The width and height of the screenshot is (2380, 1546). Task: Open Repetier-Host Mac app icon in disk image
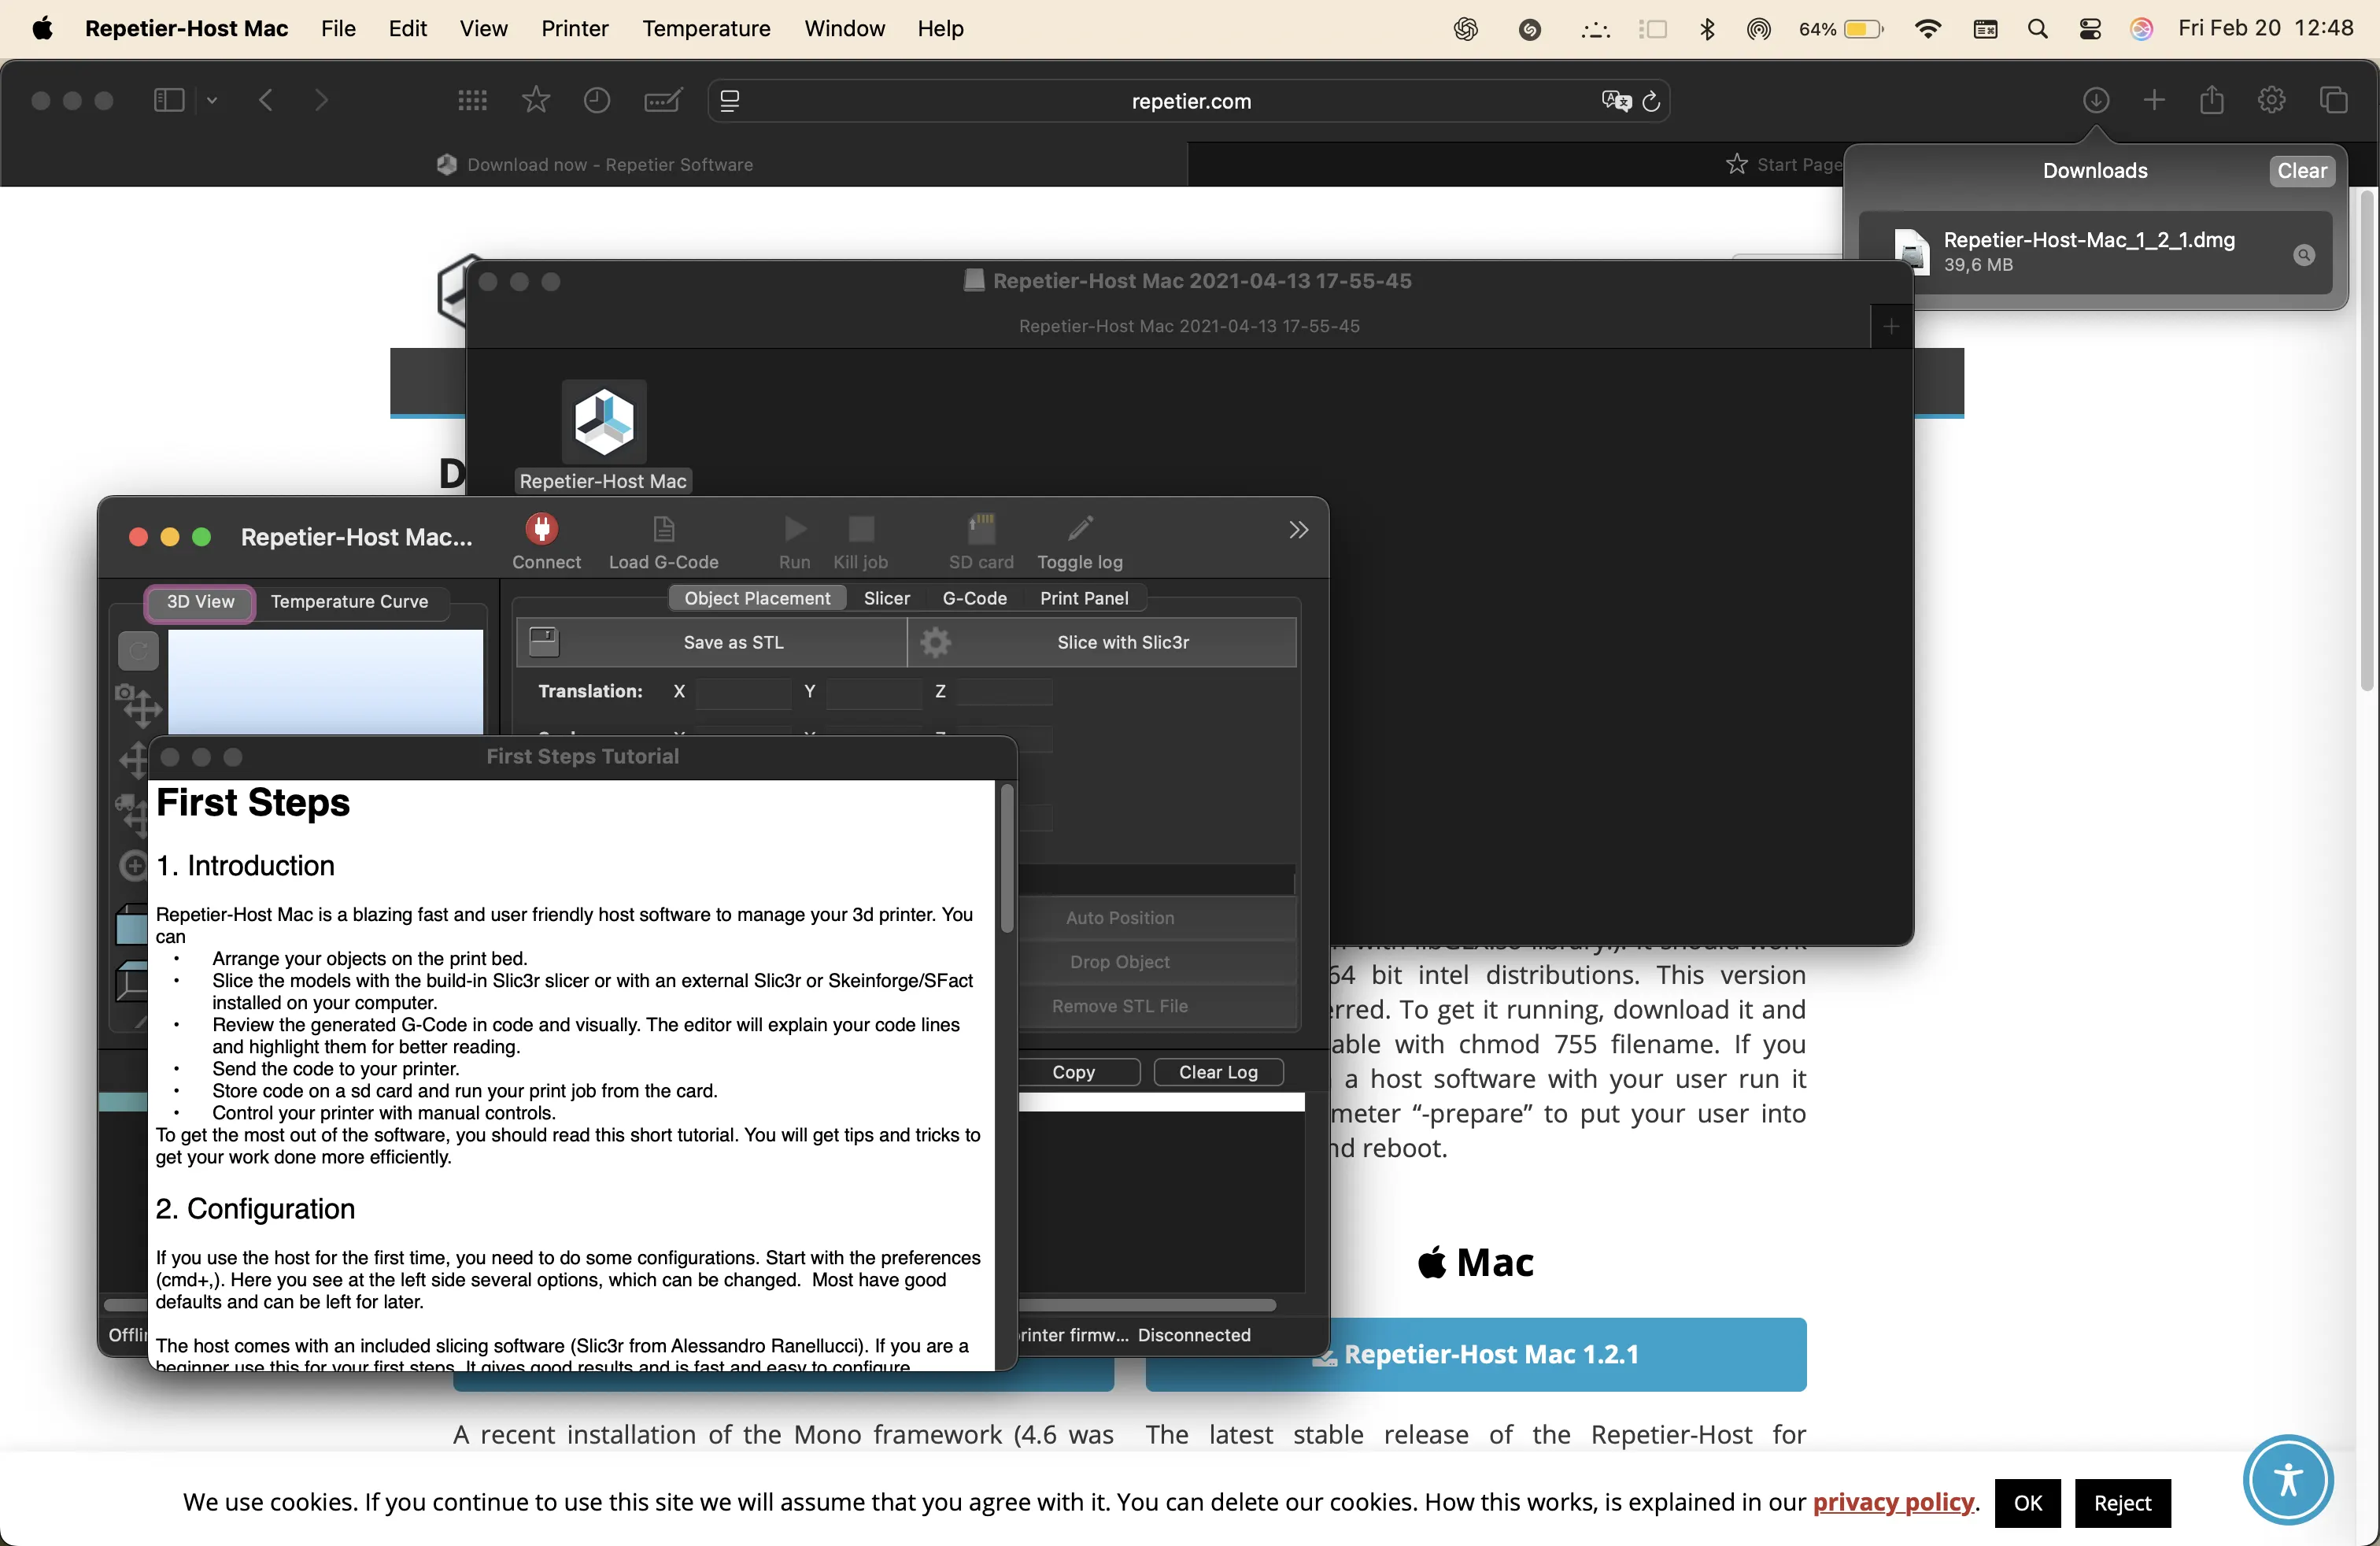pos(603,421)
